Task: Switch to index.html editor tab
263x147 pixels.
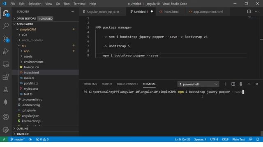Action: pos(171,12)
